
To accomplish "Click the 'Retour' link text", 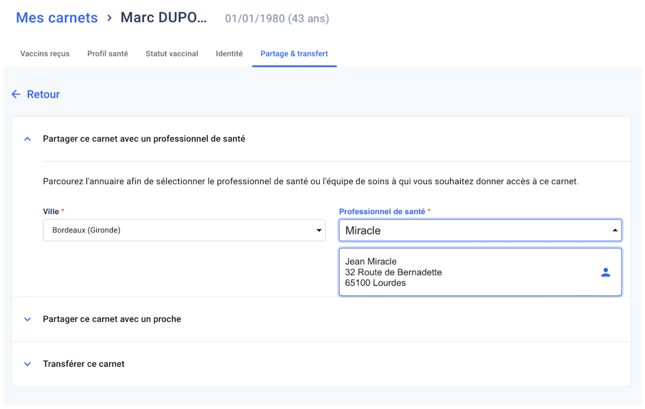I will click(x=43, y=94).
